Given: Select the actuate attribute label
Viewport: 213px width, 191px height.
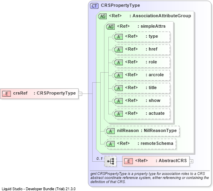Looking at the screenshot, I should (x=145, y=113).
